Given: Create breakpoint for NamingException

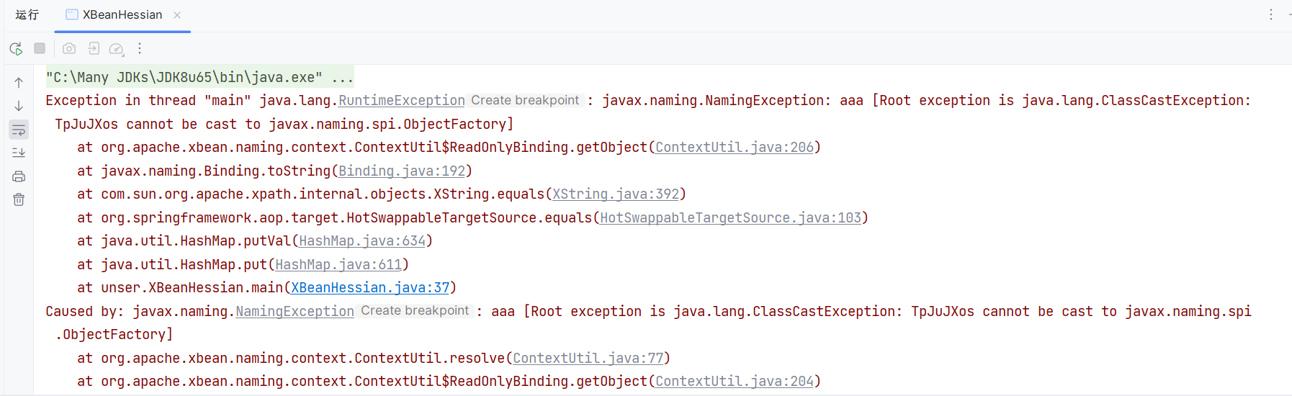Looking at the screenshot, I should point(415,310).
